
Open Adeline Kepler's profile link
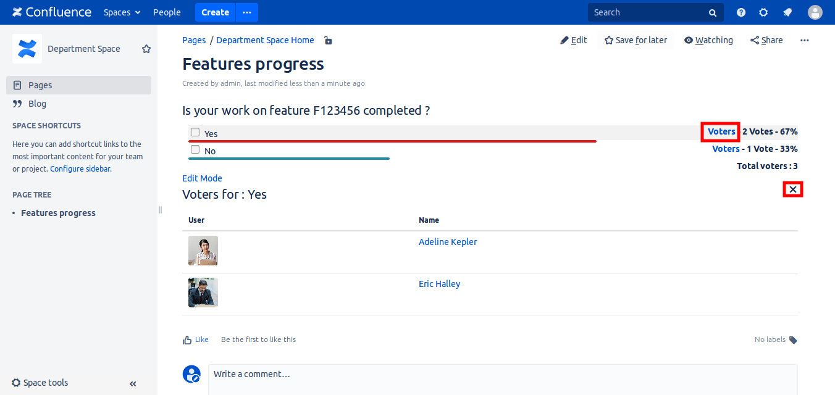pyautogui.click(x=448, y=242)
